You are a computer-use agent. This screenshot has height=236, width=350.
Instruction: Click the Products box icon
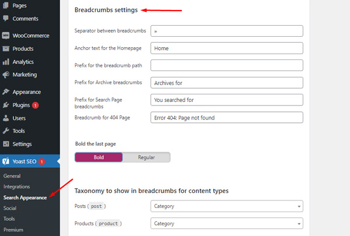[6, 48]
